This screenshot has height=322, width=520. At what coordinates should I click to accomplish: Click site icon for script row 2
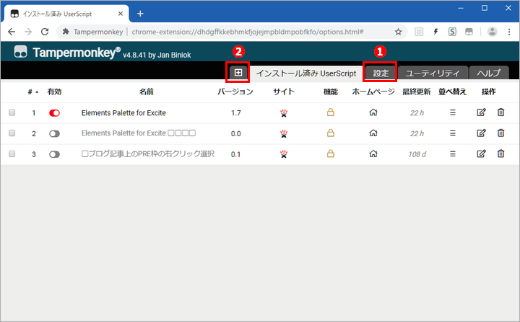[284, 133]
